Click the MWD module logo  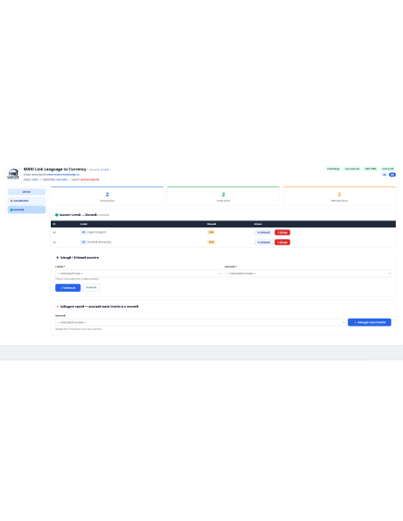click(x=13, y=174)
